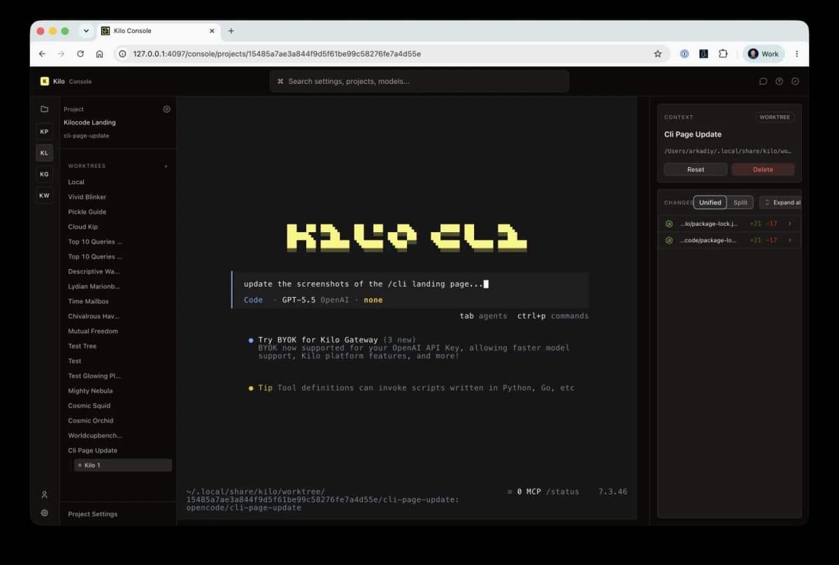Focus the Search settings, projects, models field
839x565 pixels.
pyautogui.click(x=419, y=81)
